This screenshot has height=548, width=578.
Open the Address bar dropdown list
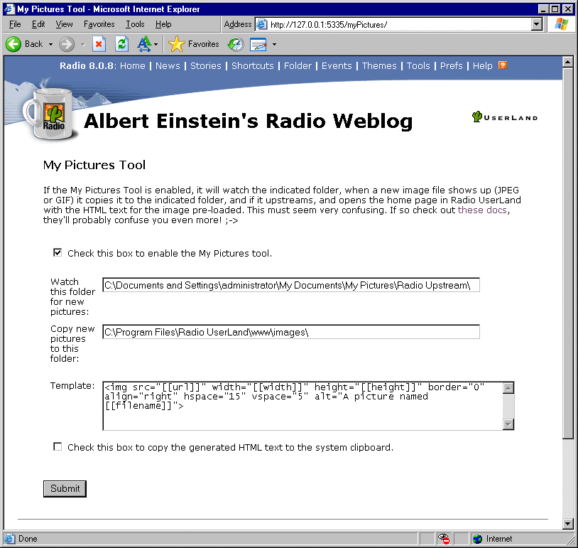click(537, 25)
